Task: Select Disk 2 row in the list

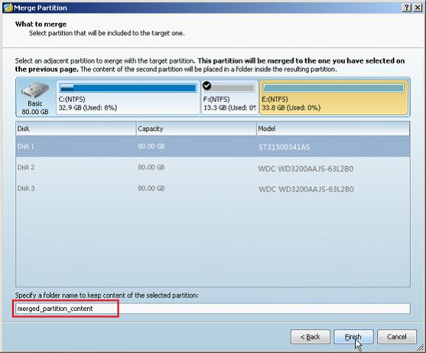Action: pyautogui.click(x=213, y=167)
